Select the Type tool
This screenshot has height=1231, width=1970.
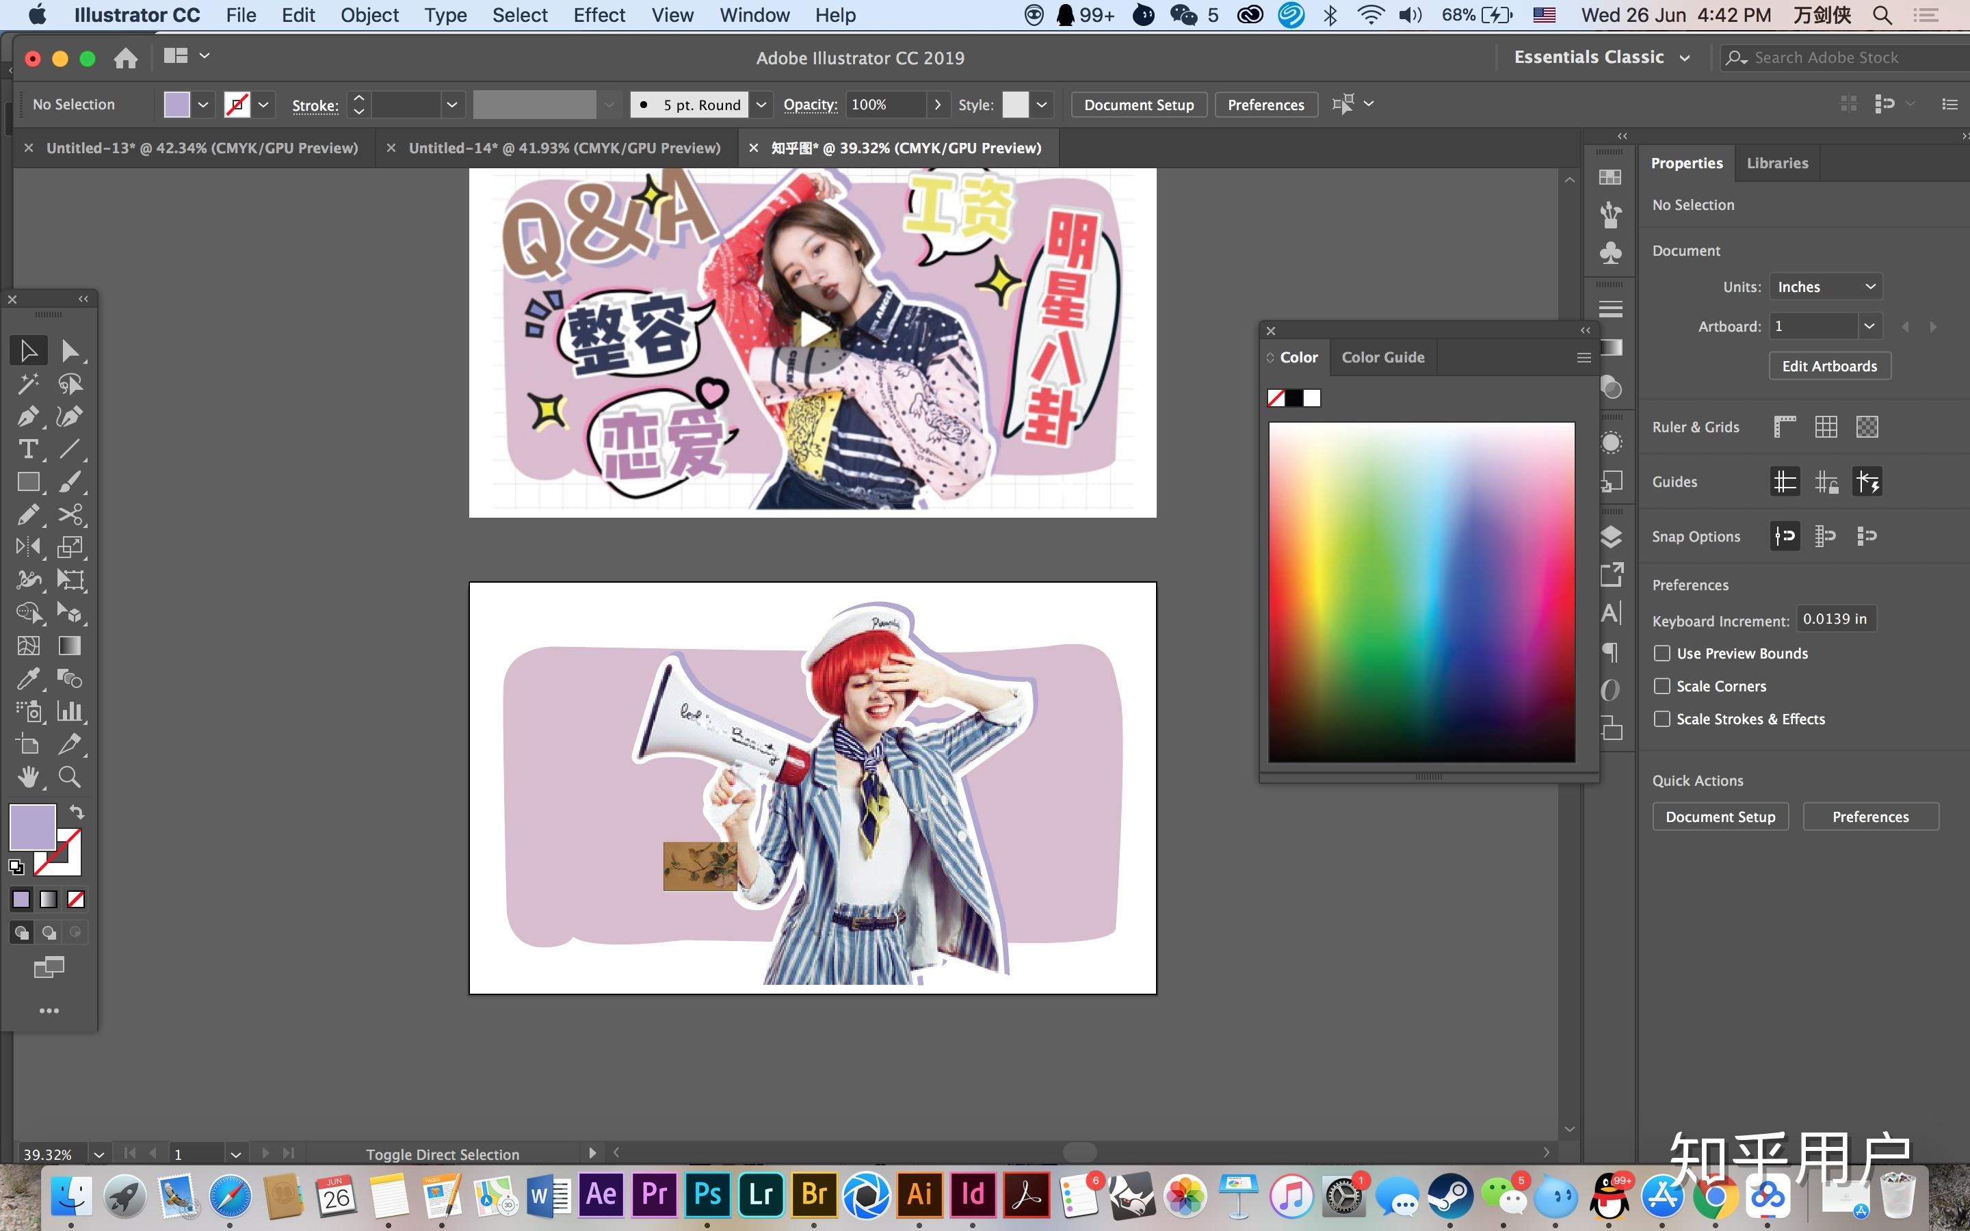27,449
